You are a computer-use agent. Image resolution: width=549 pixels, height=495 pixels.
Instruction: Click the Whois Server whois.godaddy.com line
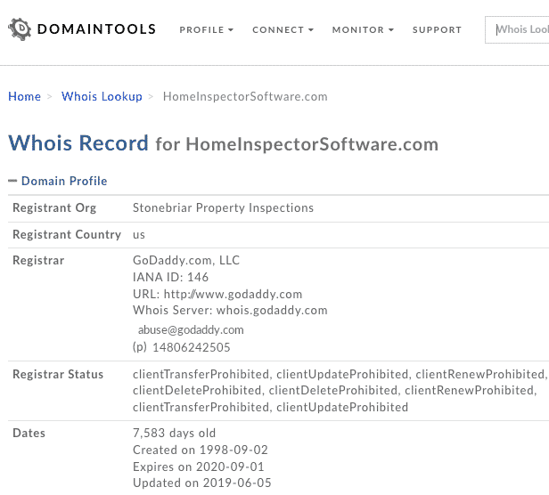(230, 311)
